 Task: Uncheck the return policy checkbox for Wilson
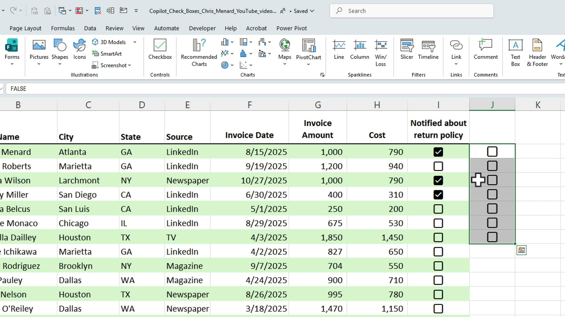438,181
